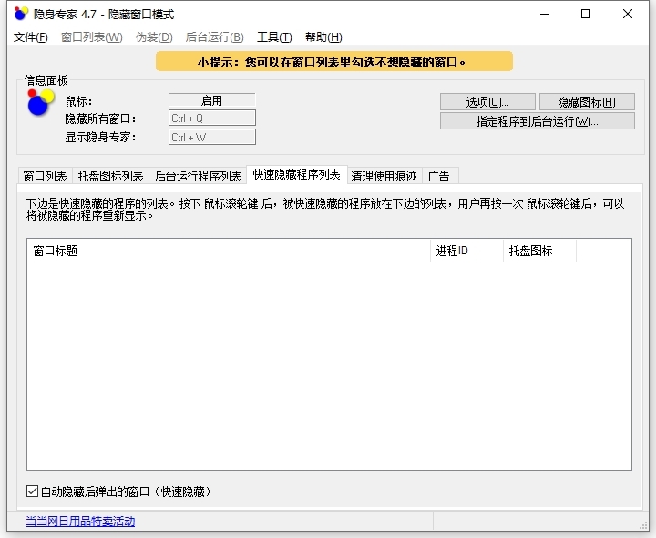Viewport: 656px width, 538px height.
Task: Click the 隐藏所有窗口 hotkey field
Action: pos(211,119)
